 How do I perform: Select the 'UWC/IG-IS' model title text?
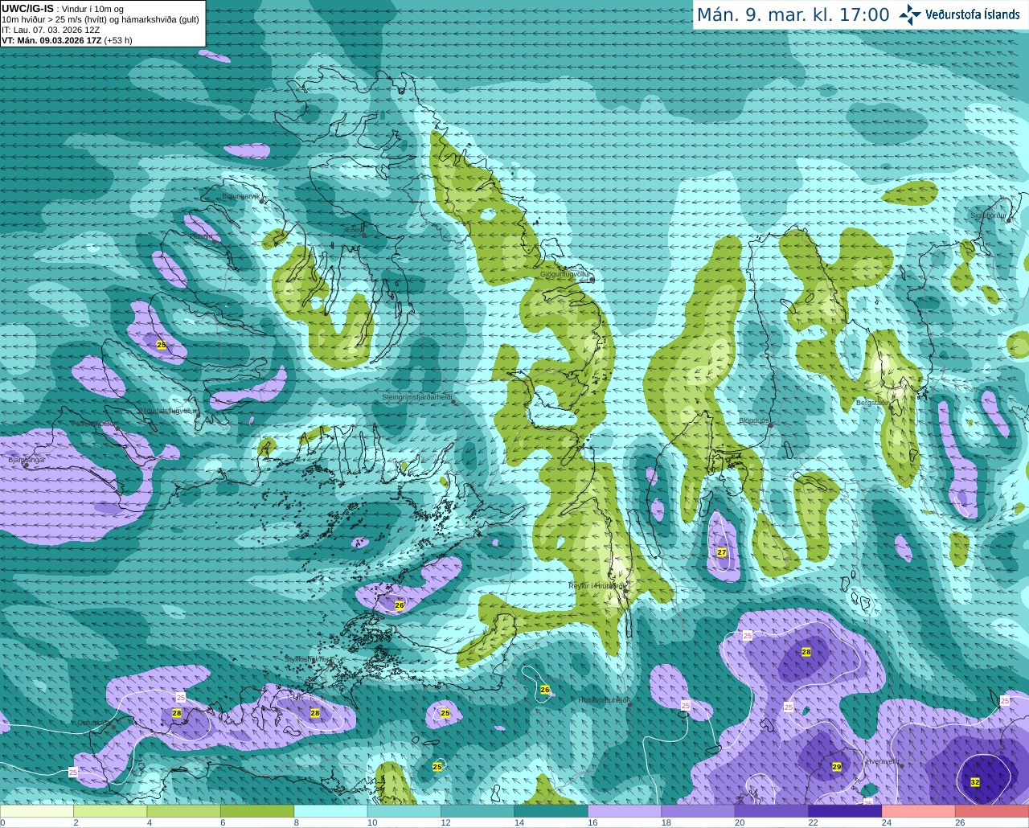(x=27, y=9)
